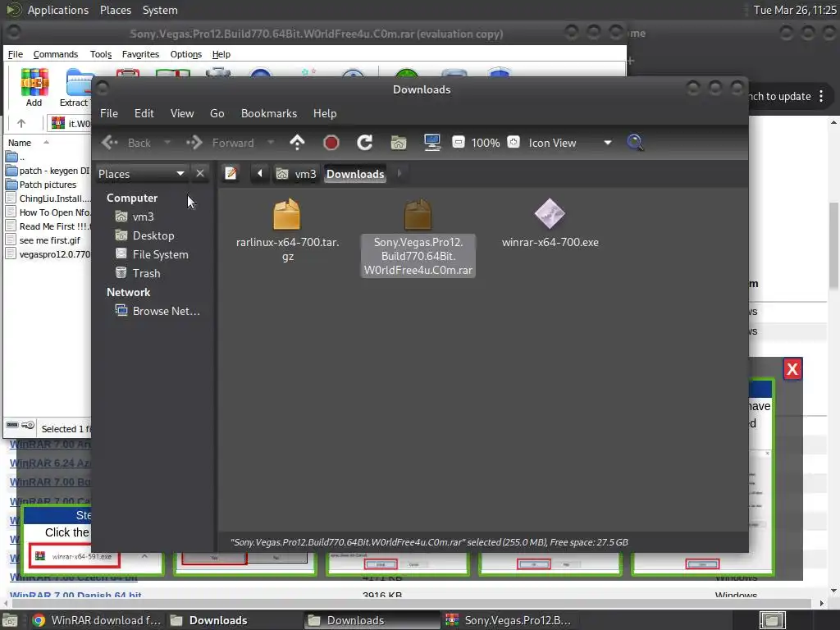Viewport: 840px width, 630px height.
Task: Open the Go menu
Action: click(x=217, y=113)
